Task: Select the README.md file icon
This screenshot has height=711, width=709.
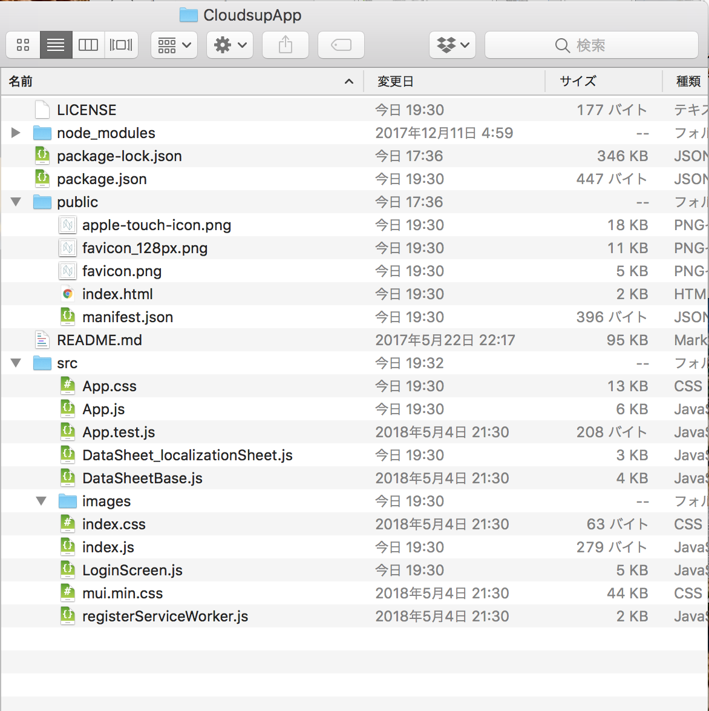Action: [x=42, y=340]
